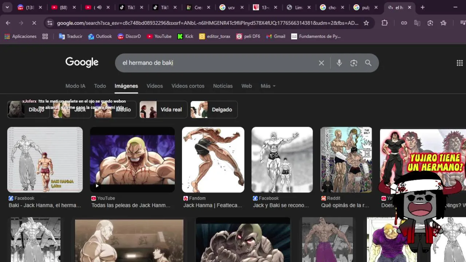Switch to the 'pulg' Google tab
Viewport: 466px width, 262px height.
pos(366,7)
